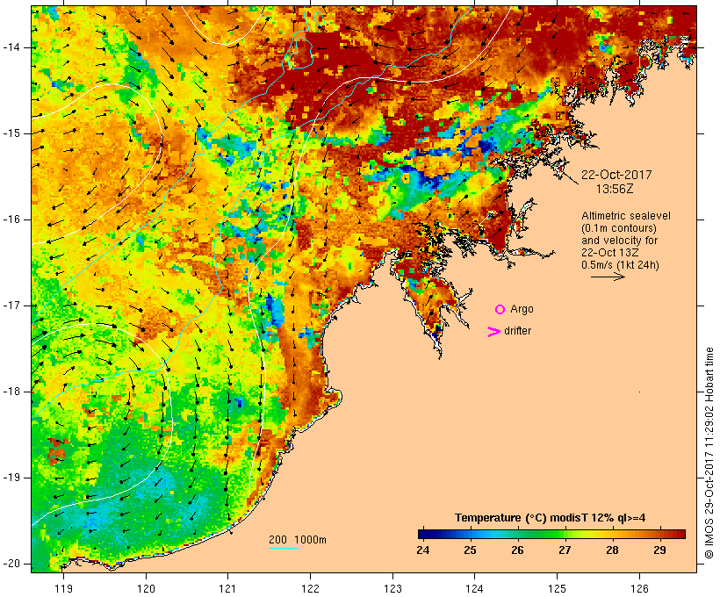
Task: Click the '22-Oct 13Z' caption line
Action: click(x=609, y=253)
